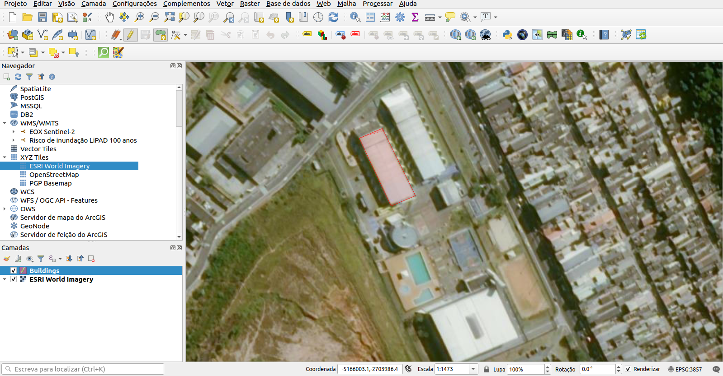Adjust Rotação value with its spinner arrows
Screen dimensions: 723x376
click(619, 369)
